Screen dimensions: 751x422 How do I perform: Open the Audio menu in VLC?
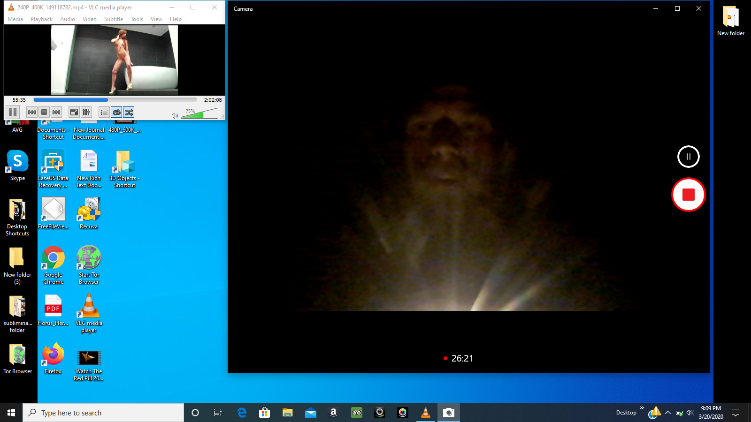click(x=68, y=19)
